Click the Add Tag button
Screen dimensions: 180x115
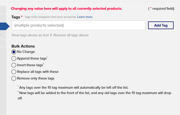(x=161, y=25)
